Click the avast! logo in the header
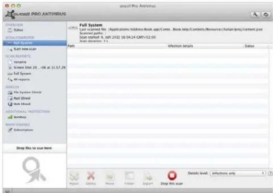273x193 pixels. click(x=36, y=14)
